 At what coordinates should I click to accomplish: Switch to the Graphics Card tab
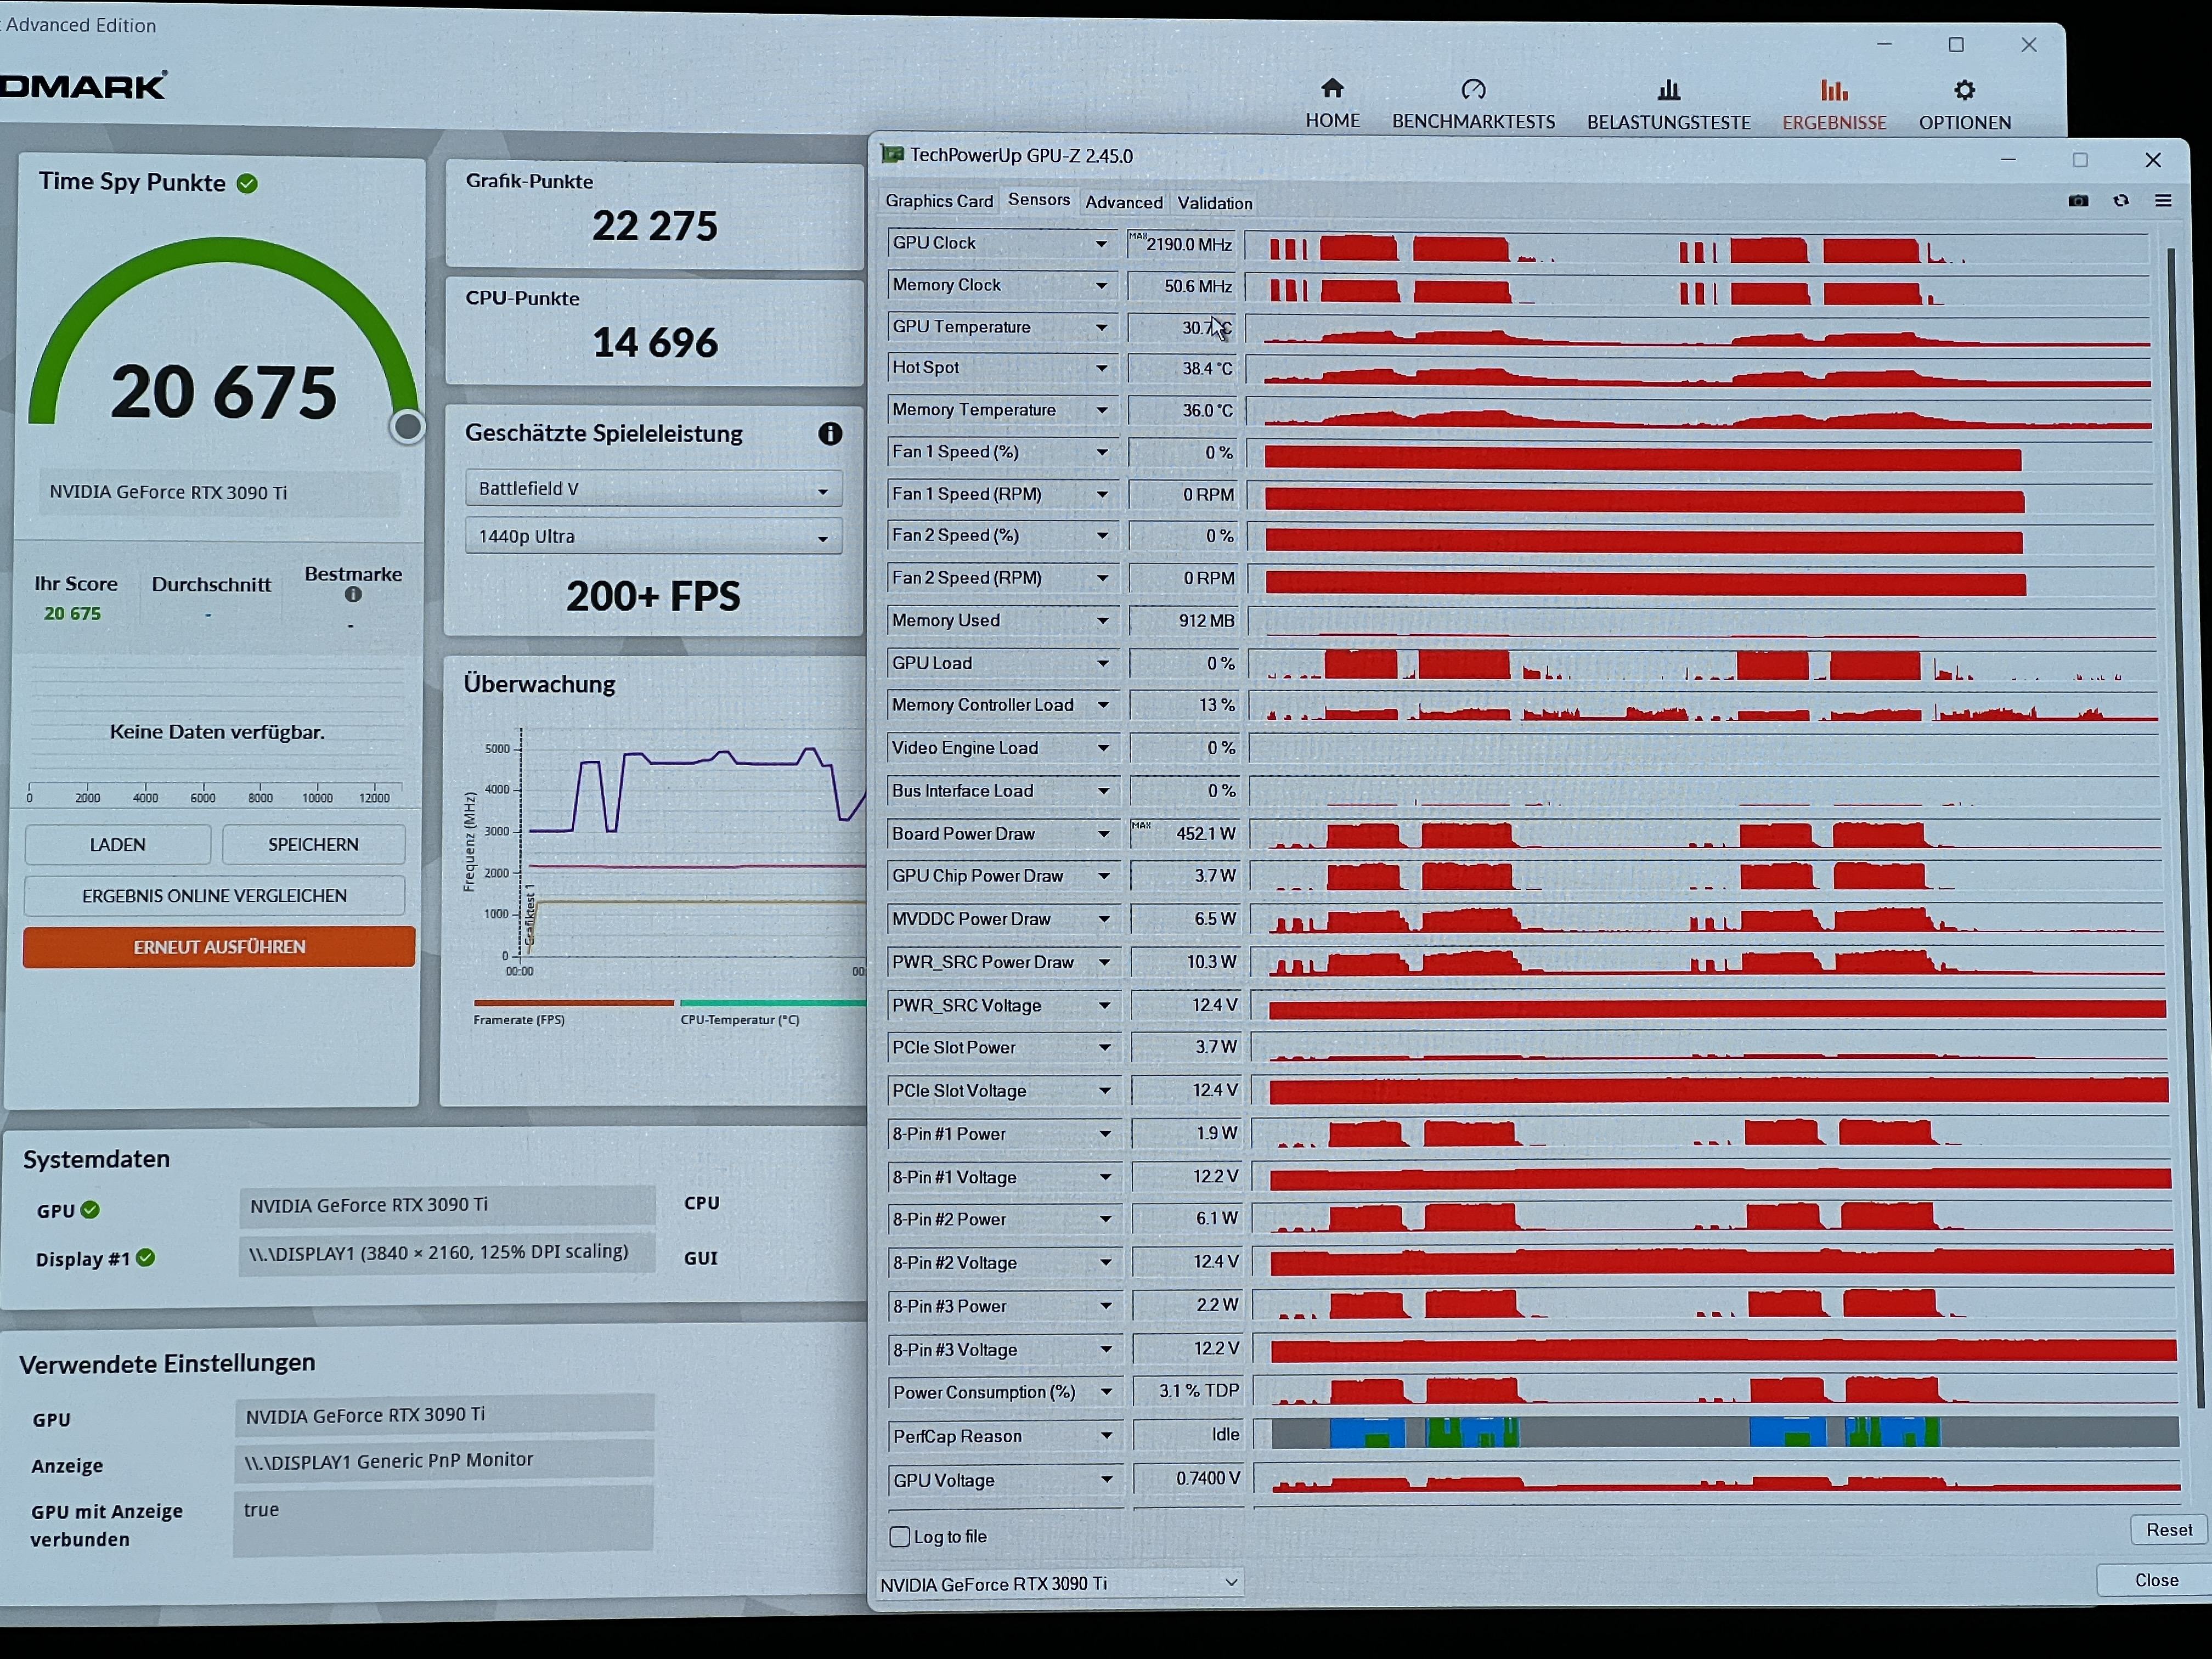click(939, 201)
